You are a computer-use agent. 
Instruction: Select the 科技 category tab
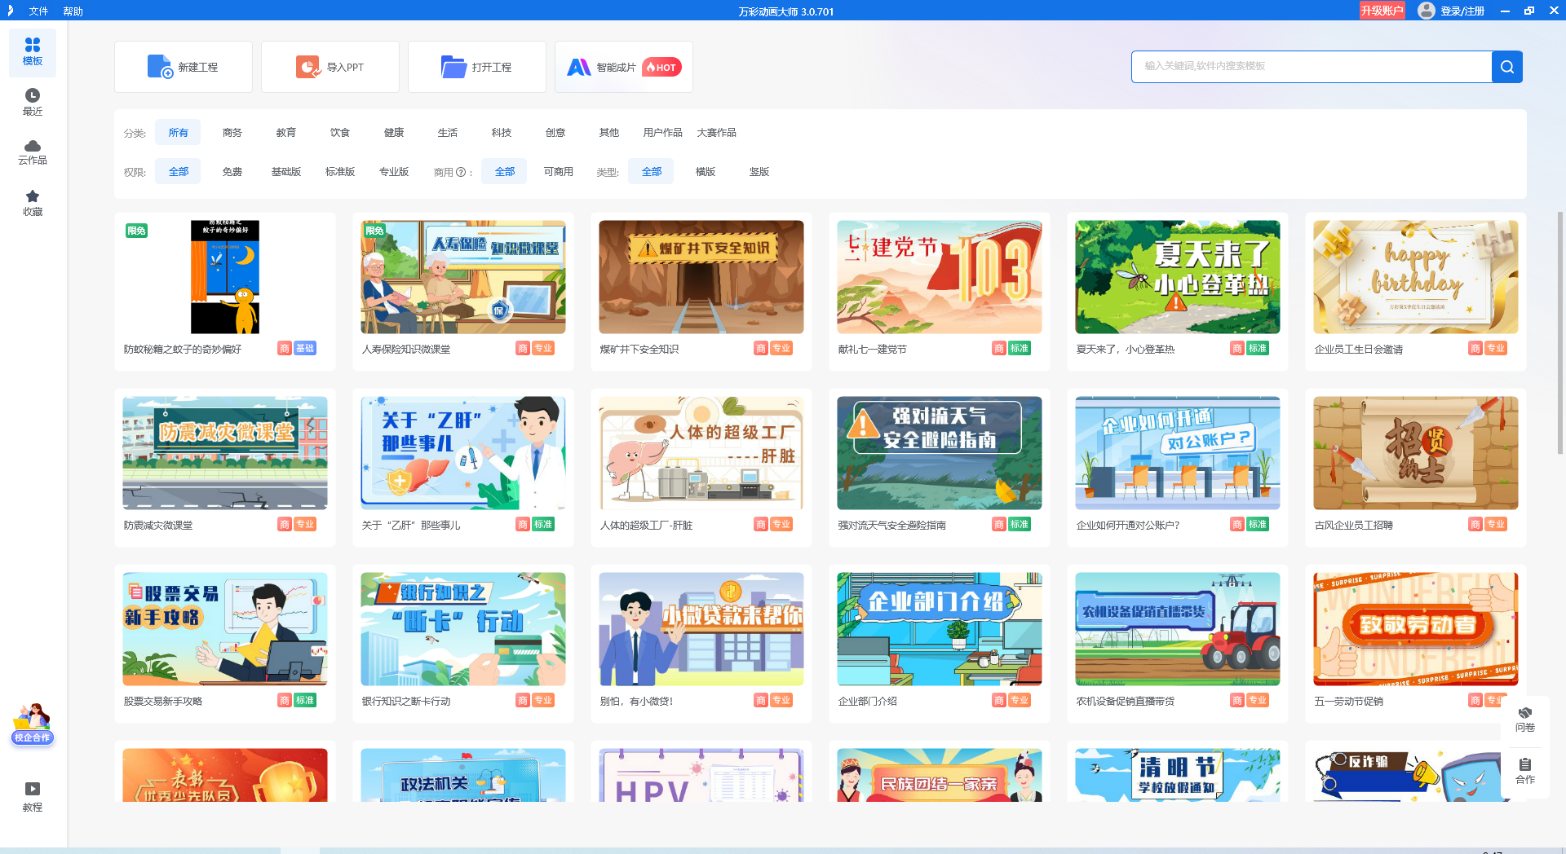pos(502,132)
